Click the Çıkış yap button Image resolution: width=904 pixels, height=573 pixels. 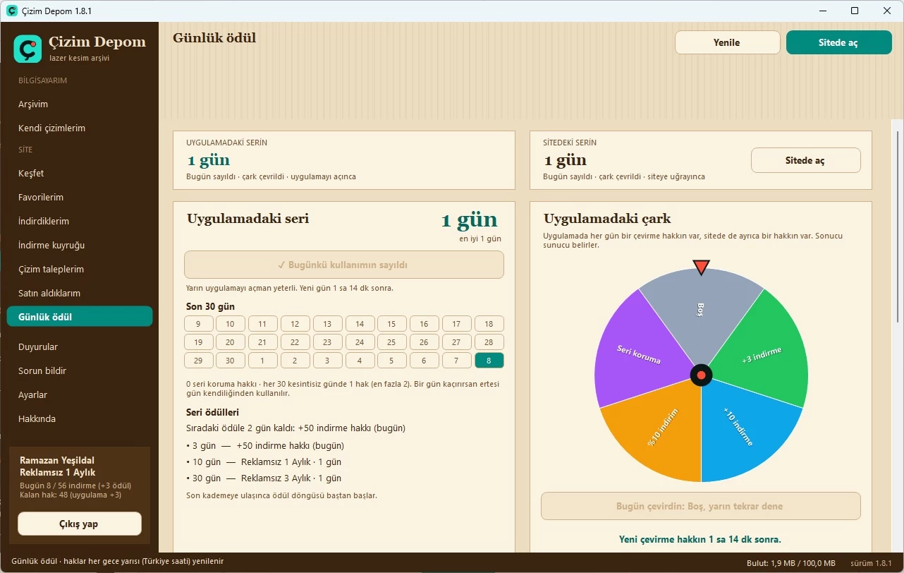(80, 524)
